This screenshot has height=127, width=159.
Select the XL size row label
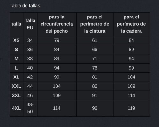17,77
